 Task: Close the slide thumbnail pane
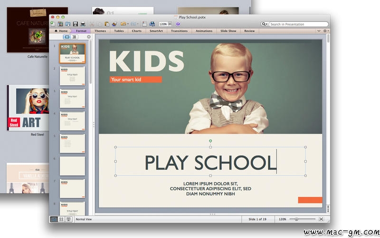coord(89,37)
